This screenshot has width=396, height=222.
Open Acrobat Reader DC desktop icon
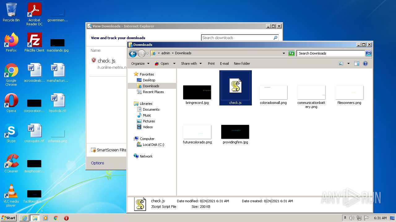coord(34,14)
